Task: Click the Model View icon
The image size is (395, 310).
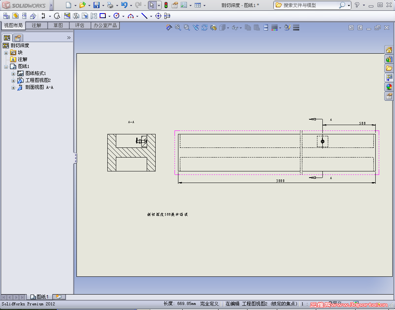Action: coord(15,16)
